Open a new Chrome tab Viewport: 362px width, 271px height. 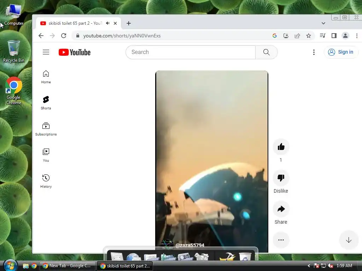coord(129,23)
